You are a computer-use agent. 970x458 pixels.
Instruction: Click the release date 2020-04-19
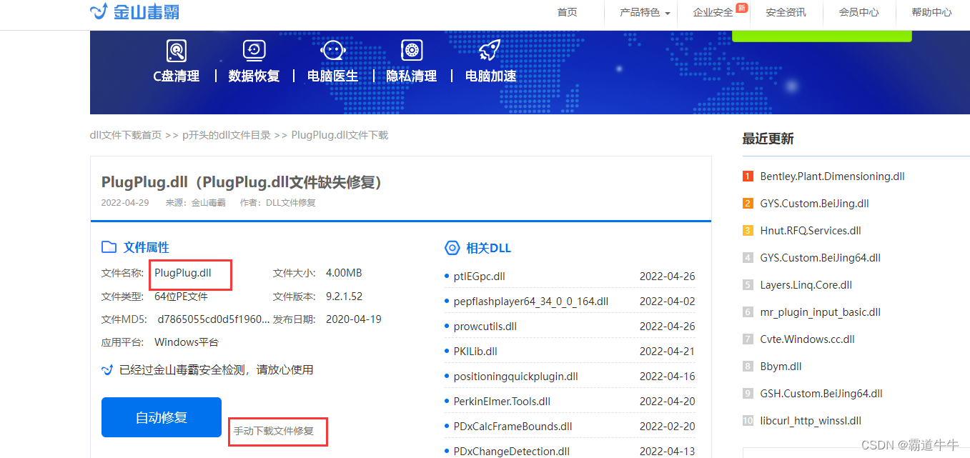coord(354,319)
